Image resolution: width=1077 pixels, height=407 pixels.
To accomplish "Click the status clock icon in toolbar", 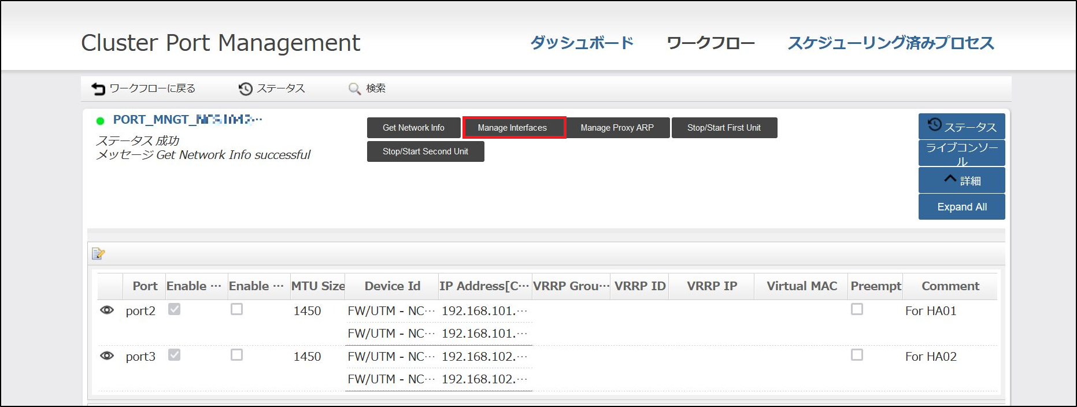I will click(x=246, y=88).
